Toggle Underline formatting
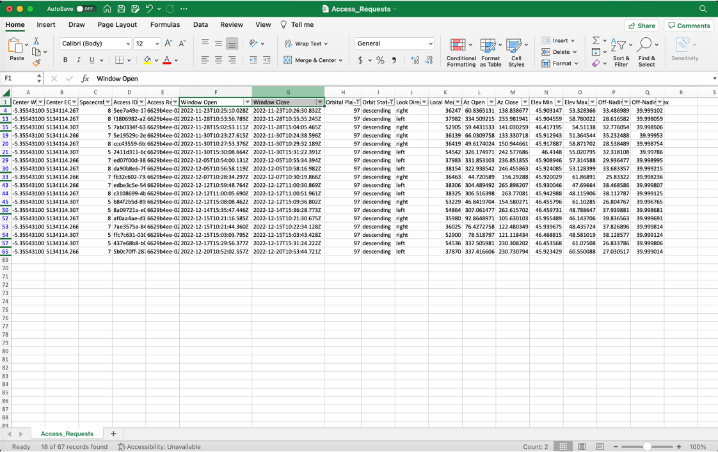The image size is (718, 452). coord(92,60)
